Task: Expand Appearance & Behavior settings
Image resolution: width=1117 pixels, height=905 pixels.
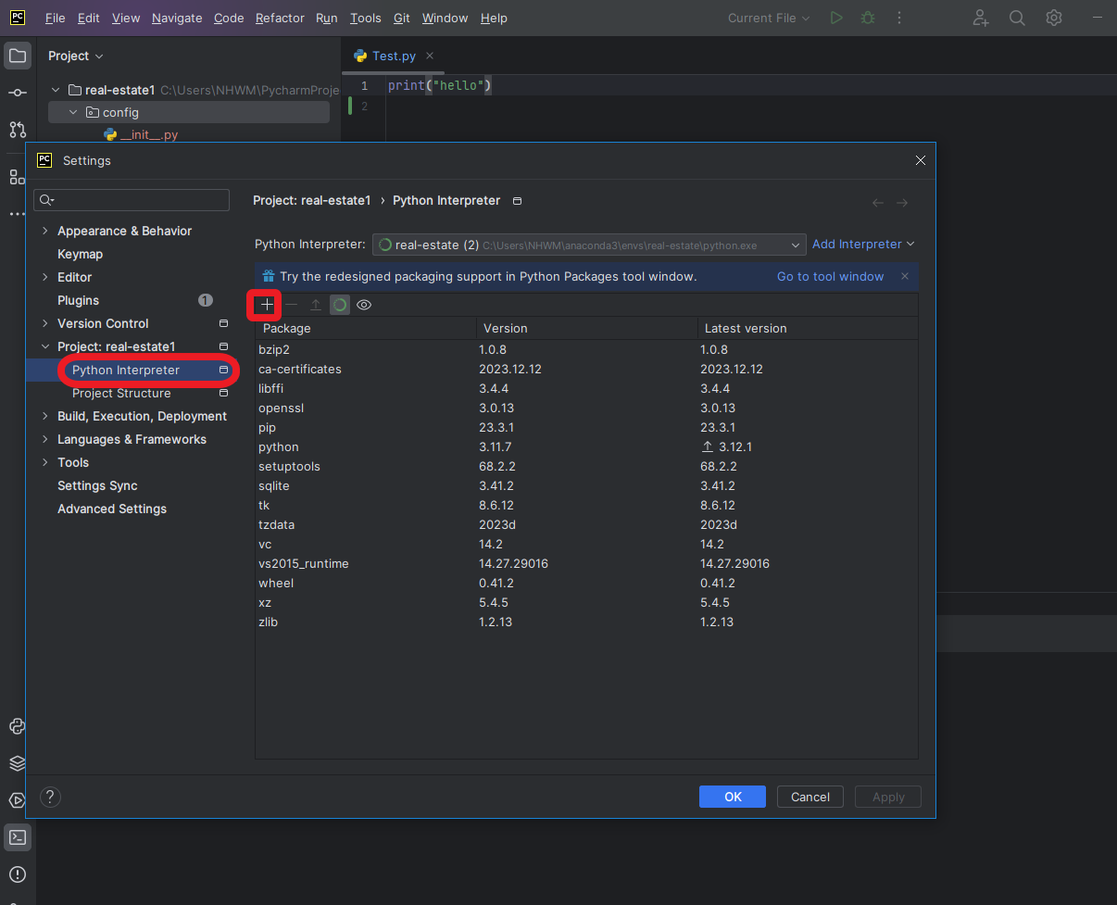Action: (44, 231)
